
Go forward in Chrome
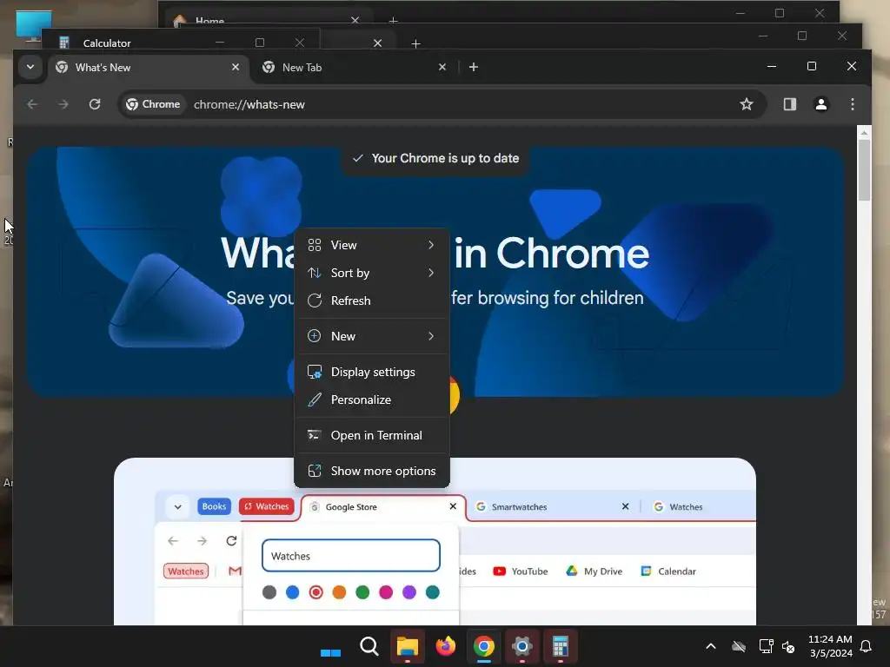point(63,104)
